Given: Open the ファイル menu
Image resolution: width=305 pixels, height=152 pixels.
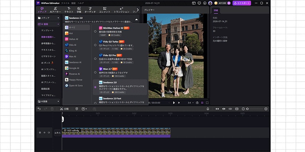Looking at the screenshot, I should [65, 3].
